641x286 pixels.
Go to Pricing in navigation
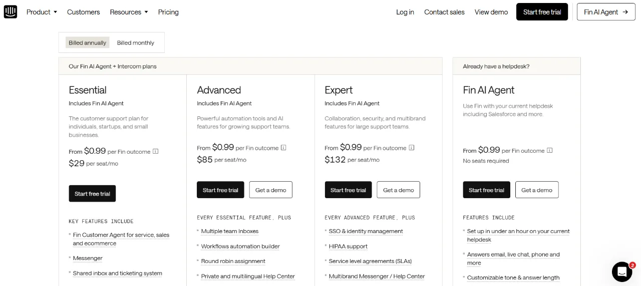[x=168, y=12]
